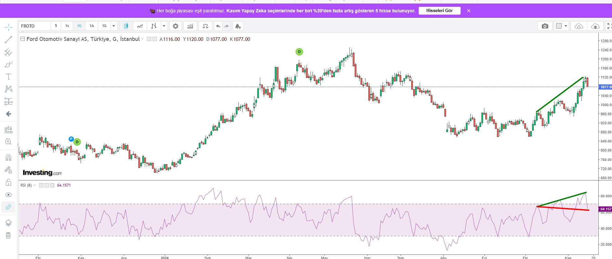The height and width of the screenshot is (259, 612).
Task: Close the purple promotional banner
Action: pos(469,11)
